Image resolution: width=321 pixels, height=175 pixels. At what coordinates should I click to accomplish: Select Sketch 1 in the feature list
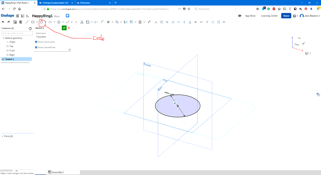pyautogui.click(x=16, y=59)
